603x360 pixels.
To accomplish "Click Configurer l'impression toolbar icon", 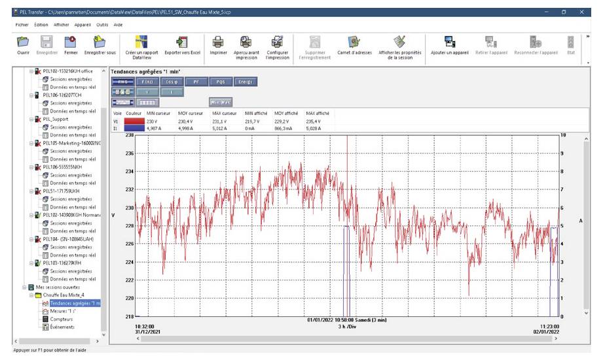I will point(277,42).
